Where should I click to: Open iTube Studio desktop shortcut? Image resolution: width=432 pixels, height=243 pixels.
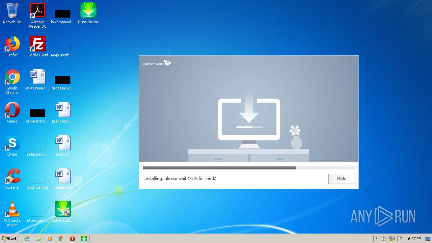(88, 13)
